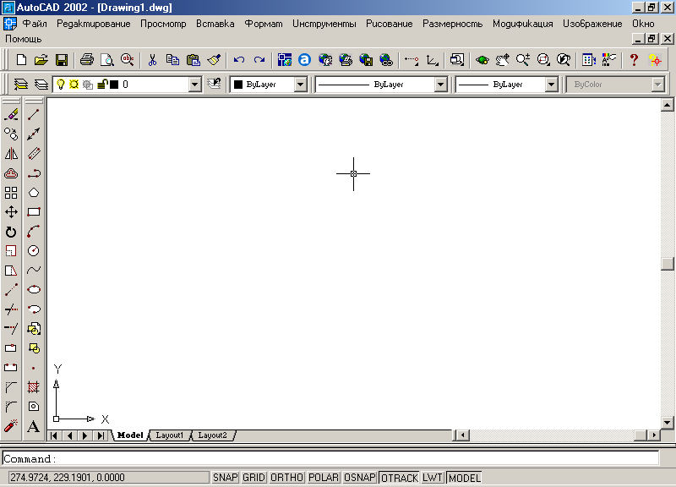
Task: Open the ByLayer lineweight dropdown arrow
Action: (552, 85)
